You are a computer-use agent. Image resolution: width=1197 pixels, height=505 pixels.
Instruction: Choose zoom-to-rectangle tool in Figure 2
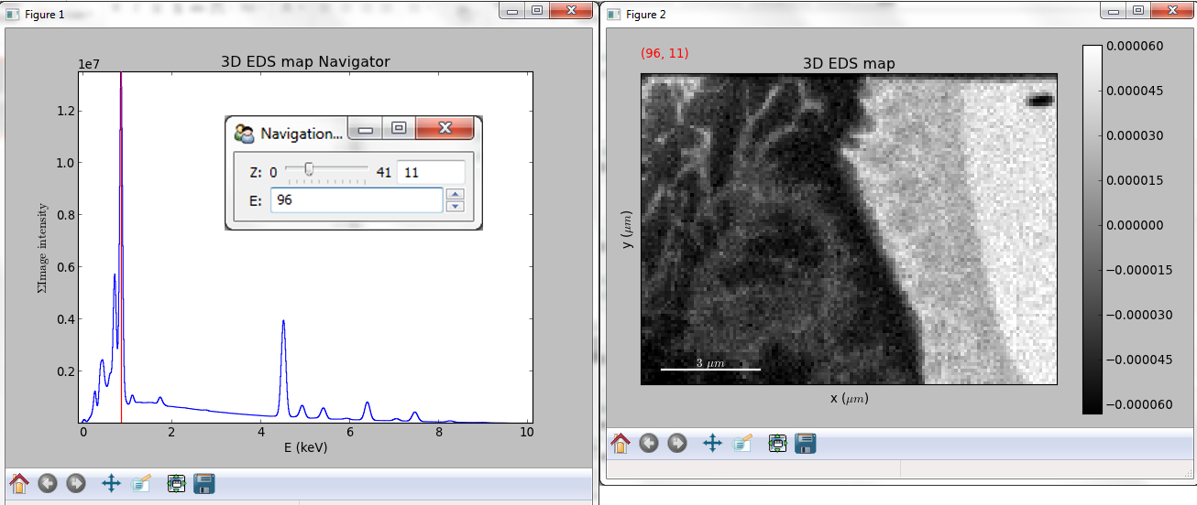pyautogui.click(x=741, y=444)
